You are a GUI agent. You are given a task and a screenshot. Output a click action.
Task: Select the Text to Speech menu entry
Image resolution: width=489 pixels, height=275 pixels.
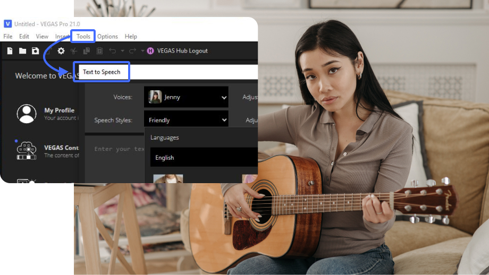(102, 72)
